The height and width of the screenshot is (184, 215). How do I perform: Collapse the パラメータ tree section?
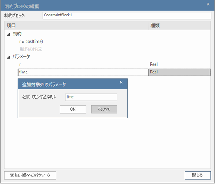click(x=9, y=57)
